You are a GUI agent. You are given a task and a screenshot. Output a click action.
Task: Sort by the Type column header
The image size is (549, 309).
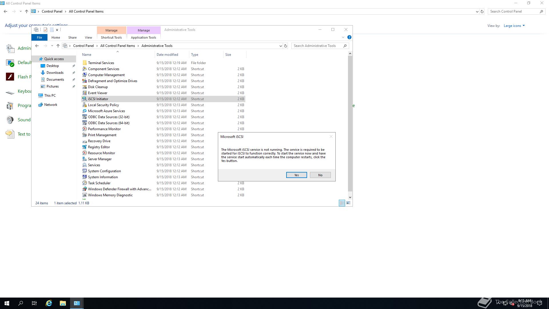tap(206, 54)
